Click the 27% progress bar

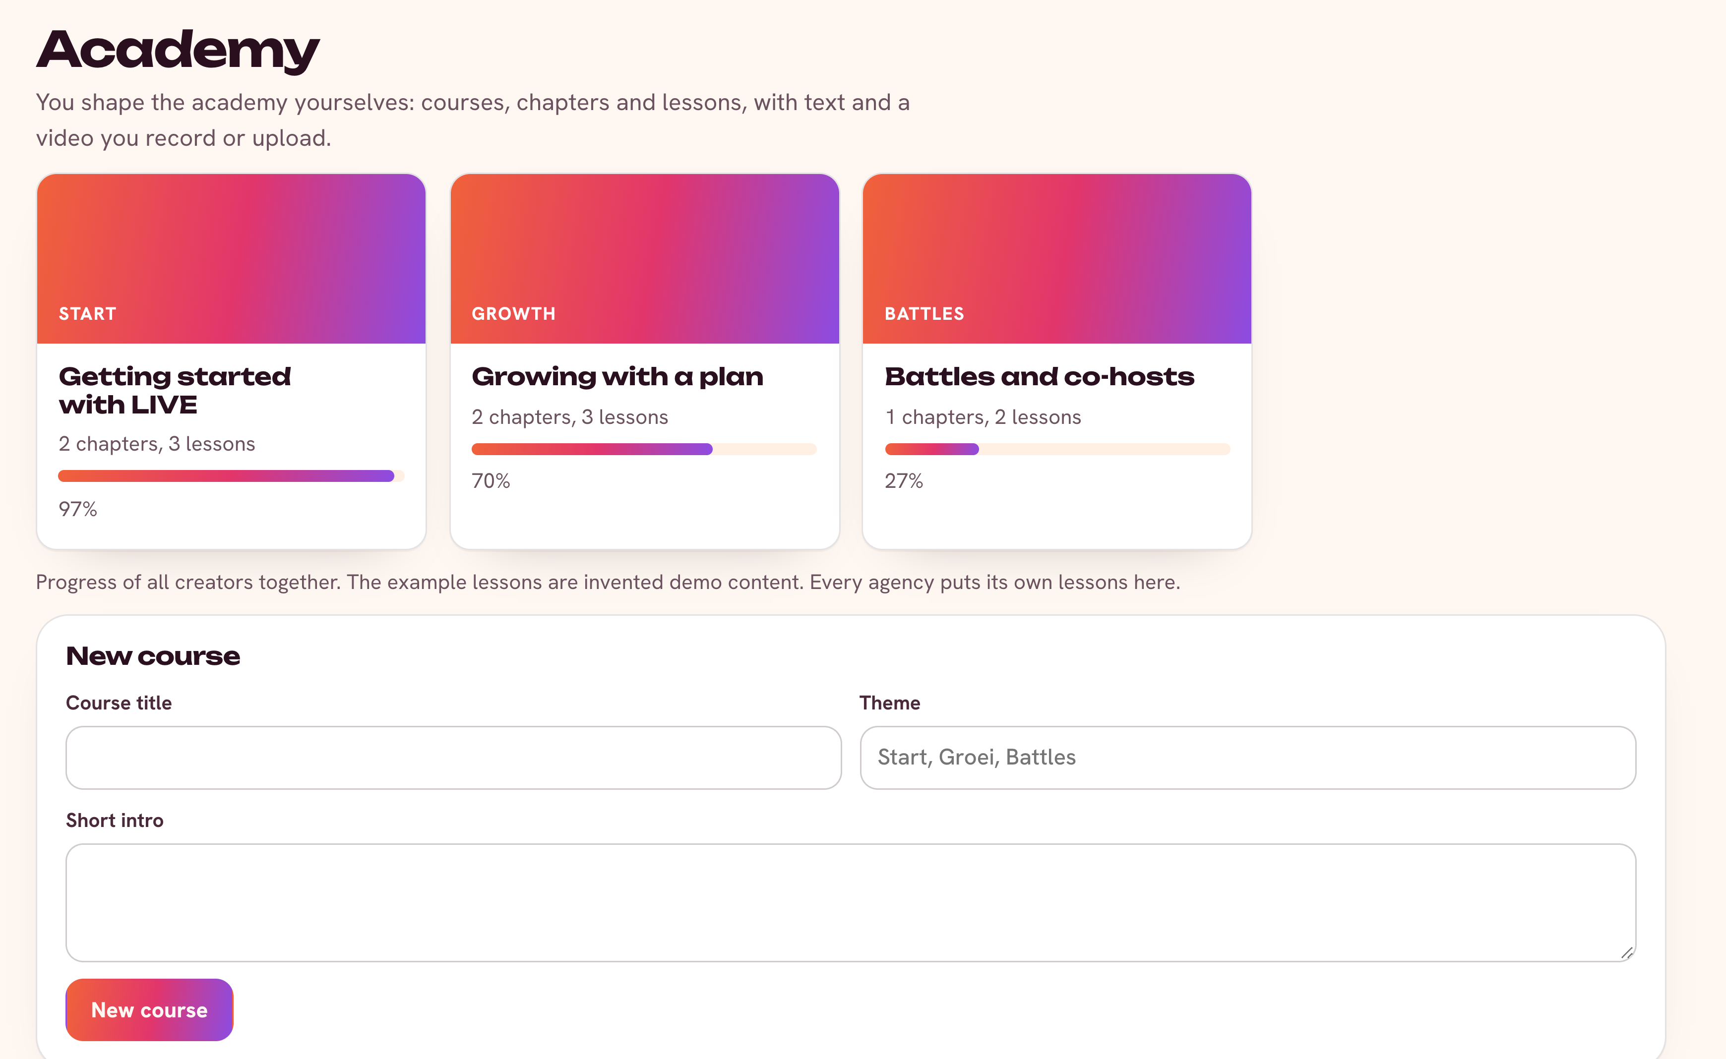pos(1057,449)
